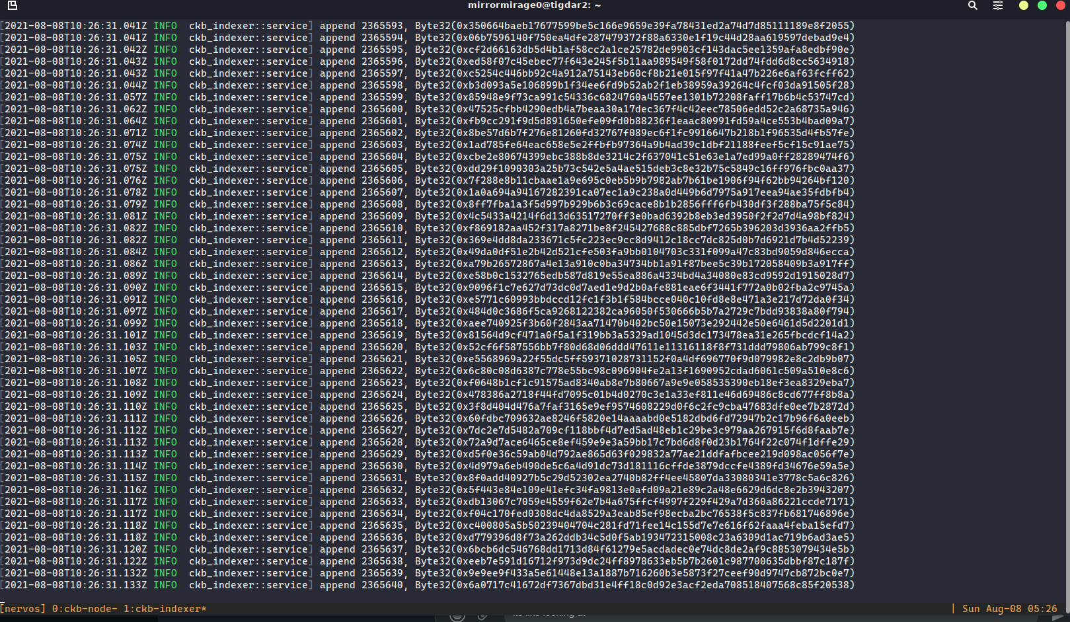The height and width of the screenshot is (622, 1070).
Task: Click the hash starting Byte32(0xd5f0e36c59
Action: [634, 454]
